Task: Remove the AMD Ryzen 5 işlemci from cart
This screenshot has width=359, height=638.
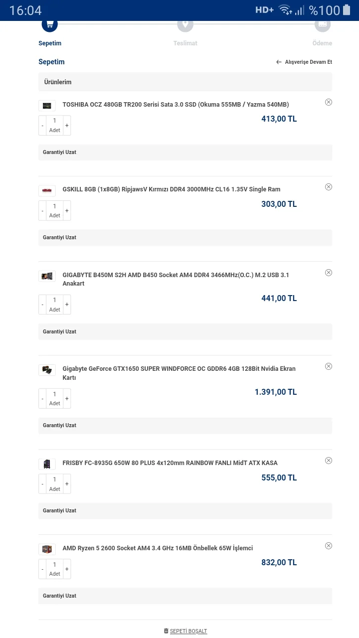Action: (329, 546)
